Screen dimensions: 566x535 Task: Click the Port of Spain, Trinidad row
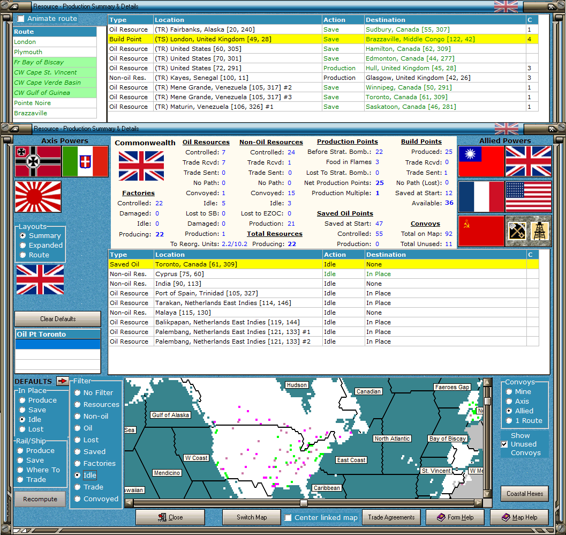(x=323, y=293)
